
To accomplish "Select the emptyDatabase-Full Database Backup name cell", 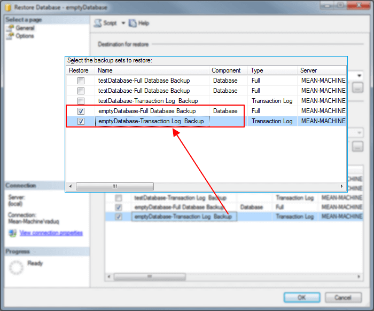I will 152,111.
